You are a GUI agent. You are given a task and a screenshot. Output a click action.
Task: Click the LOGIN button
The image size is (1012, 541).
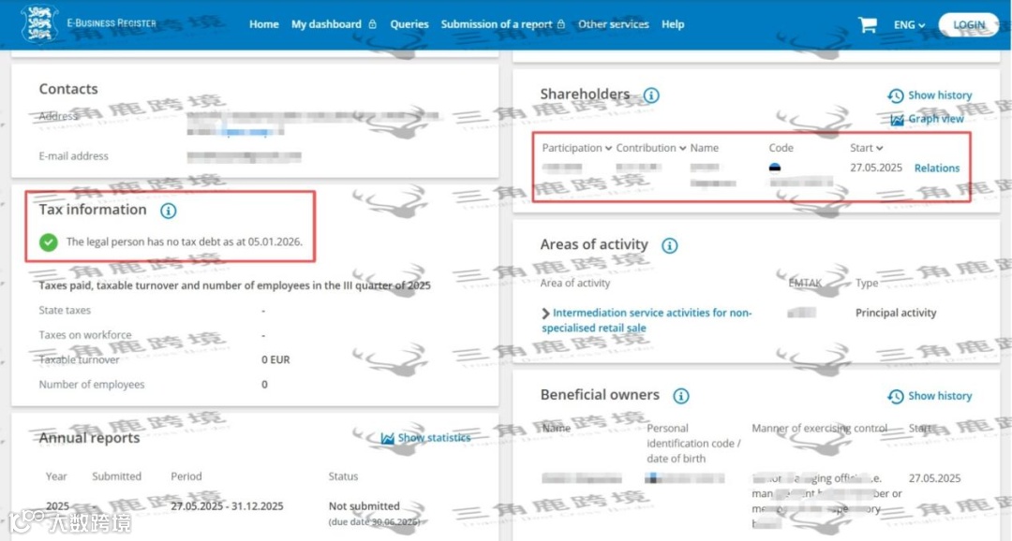point(968,24)
